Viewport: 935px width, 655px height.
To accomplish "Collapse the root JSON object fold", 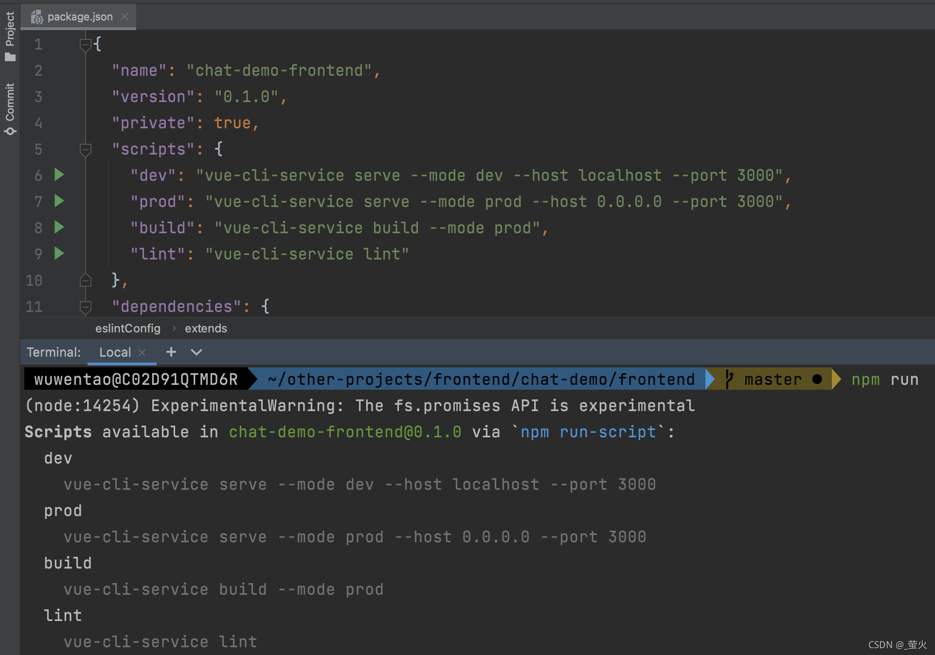I will coord(85,45).
